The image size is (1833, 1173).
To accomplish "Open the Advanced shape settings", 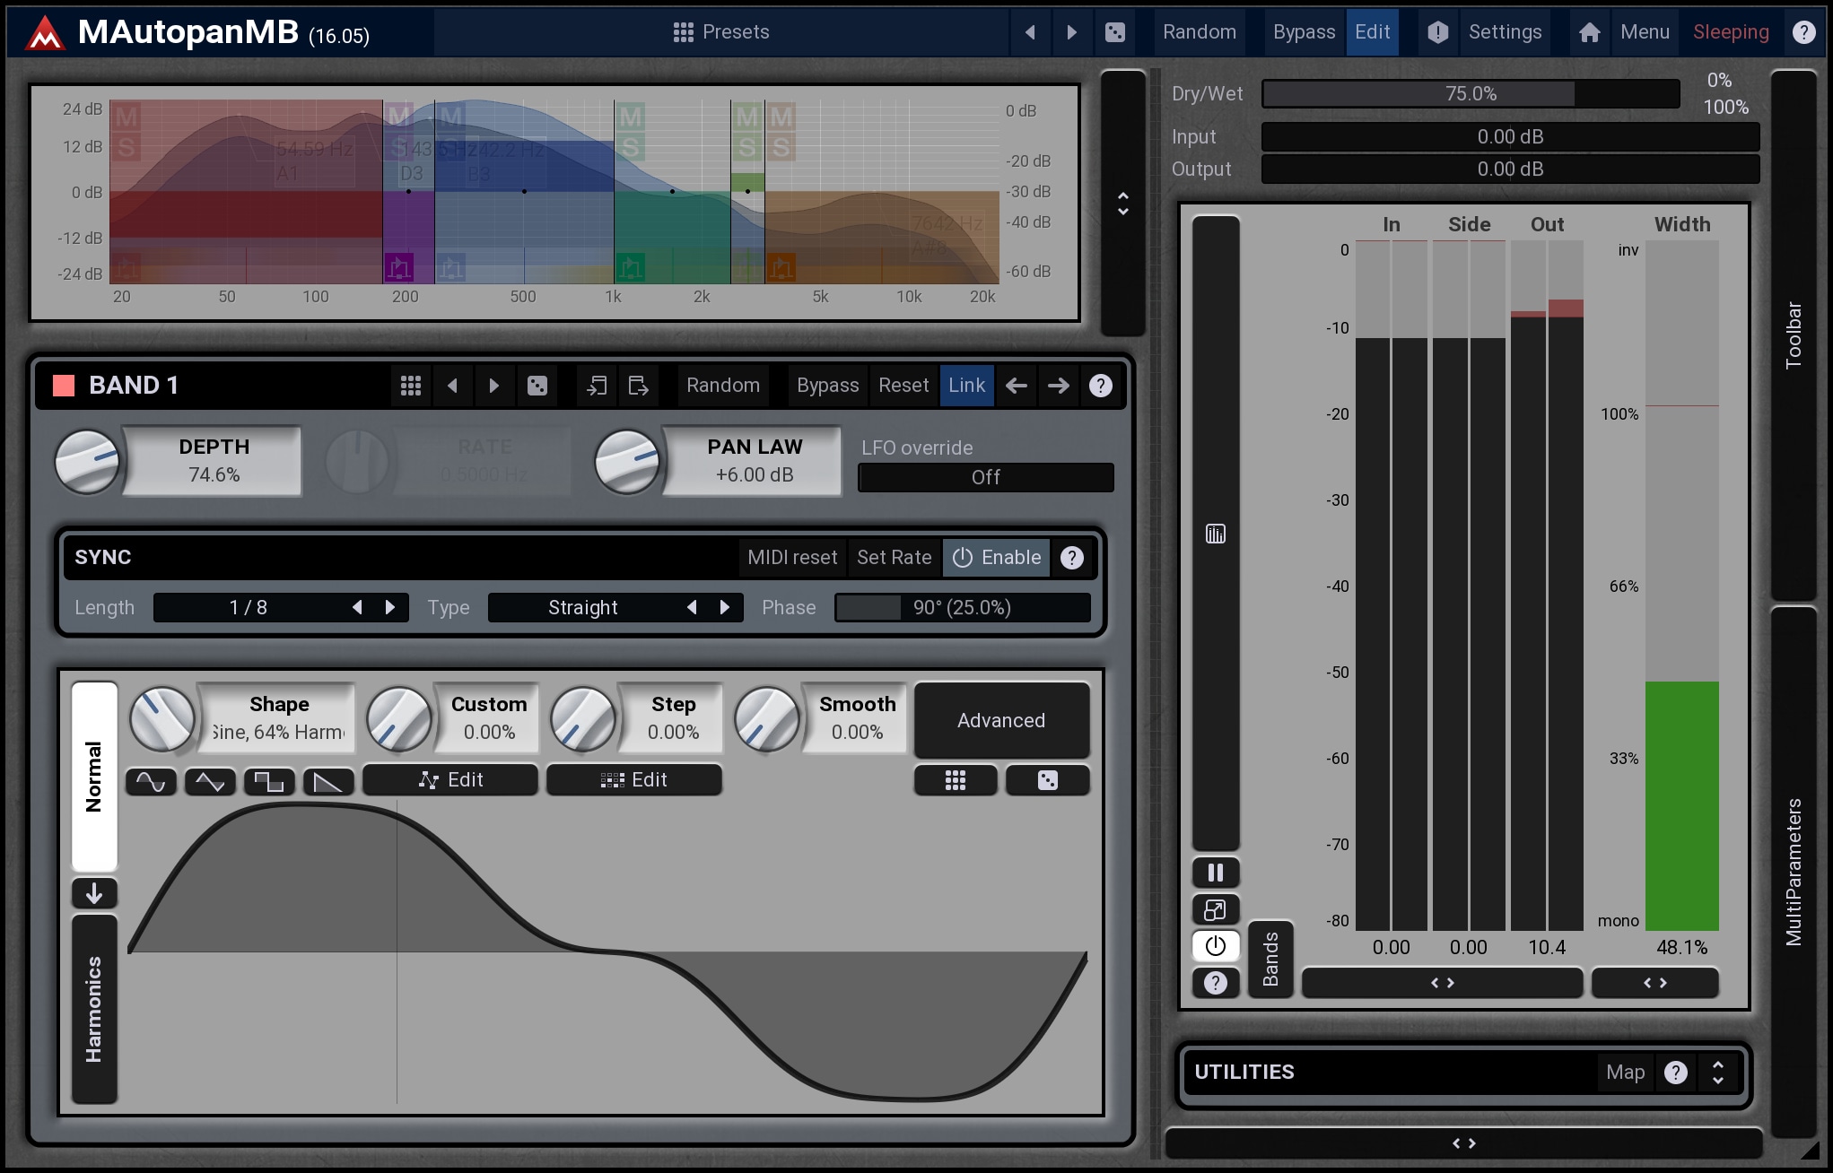I will [1001, 721].
